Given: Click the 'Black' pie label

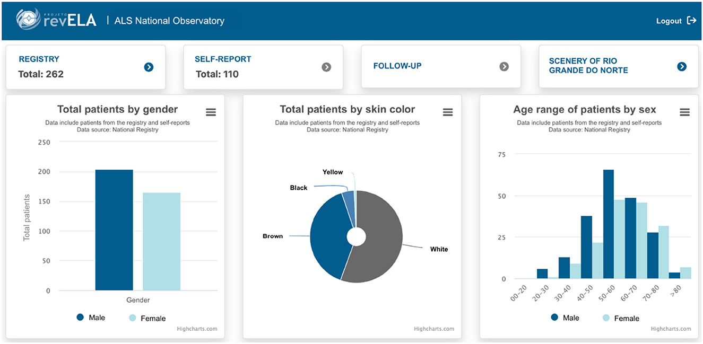Looking at the screenshot, I should click(299, 188).
